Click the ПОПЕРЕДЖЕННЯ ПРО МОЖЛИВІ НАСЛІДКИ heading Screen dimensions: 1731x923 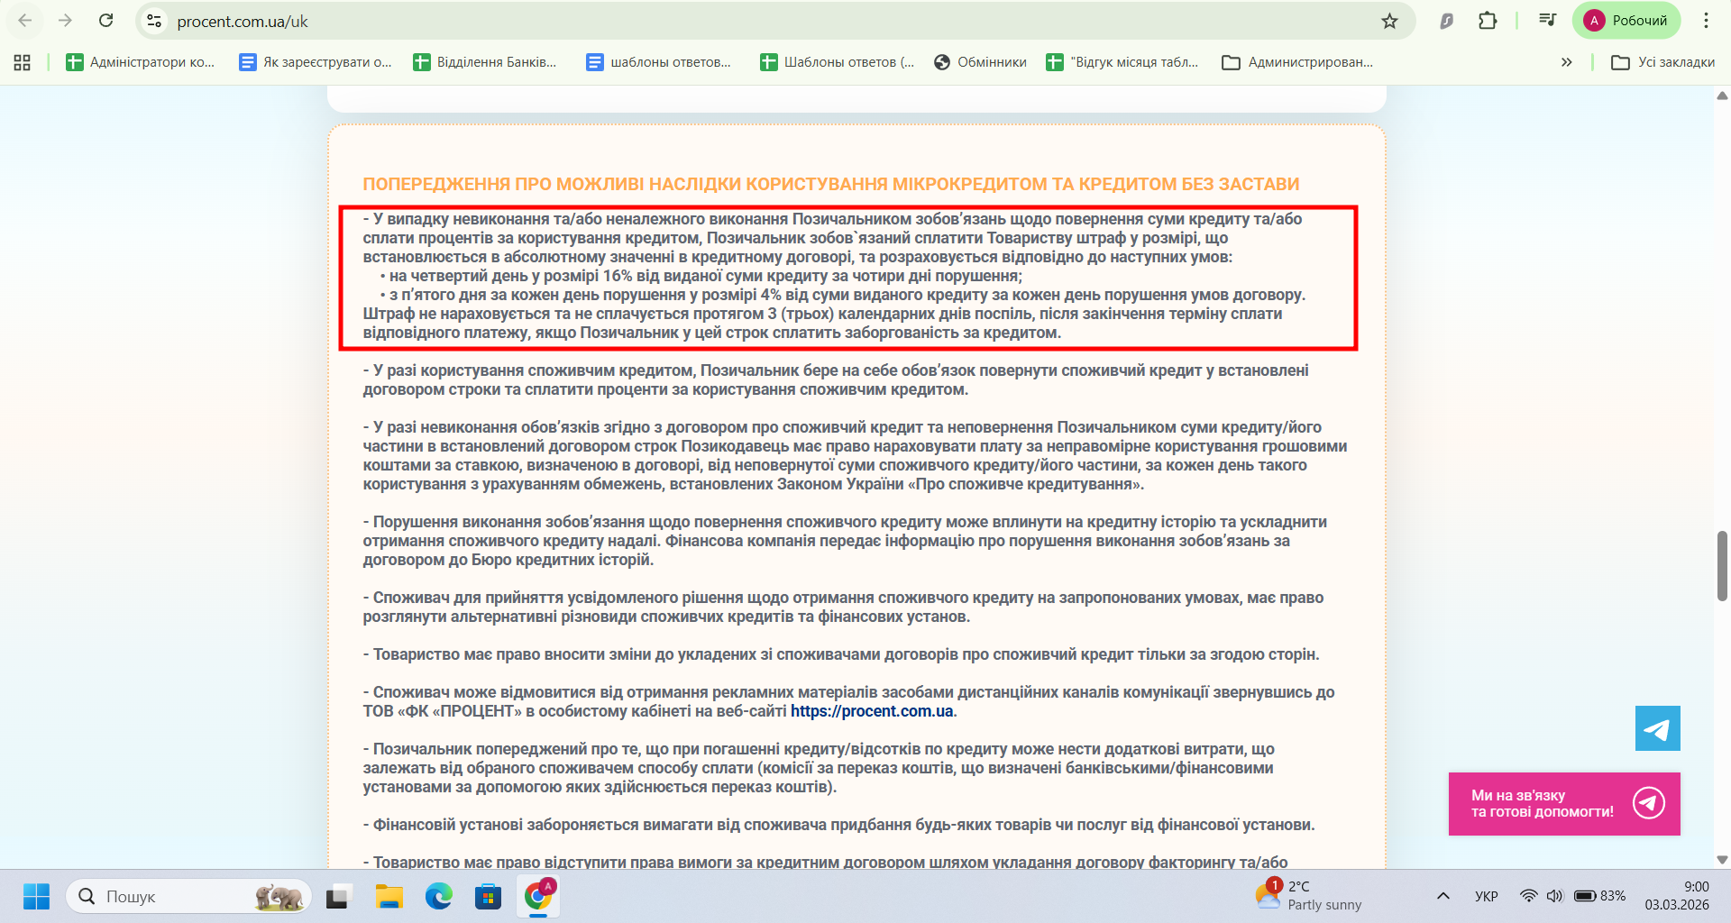[831, 185]
